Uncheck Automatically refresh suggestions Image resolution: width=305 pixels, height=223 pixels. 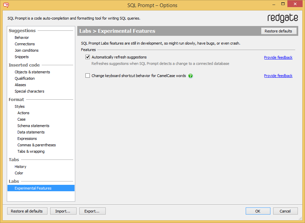click(x=87, y=57)
